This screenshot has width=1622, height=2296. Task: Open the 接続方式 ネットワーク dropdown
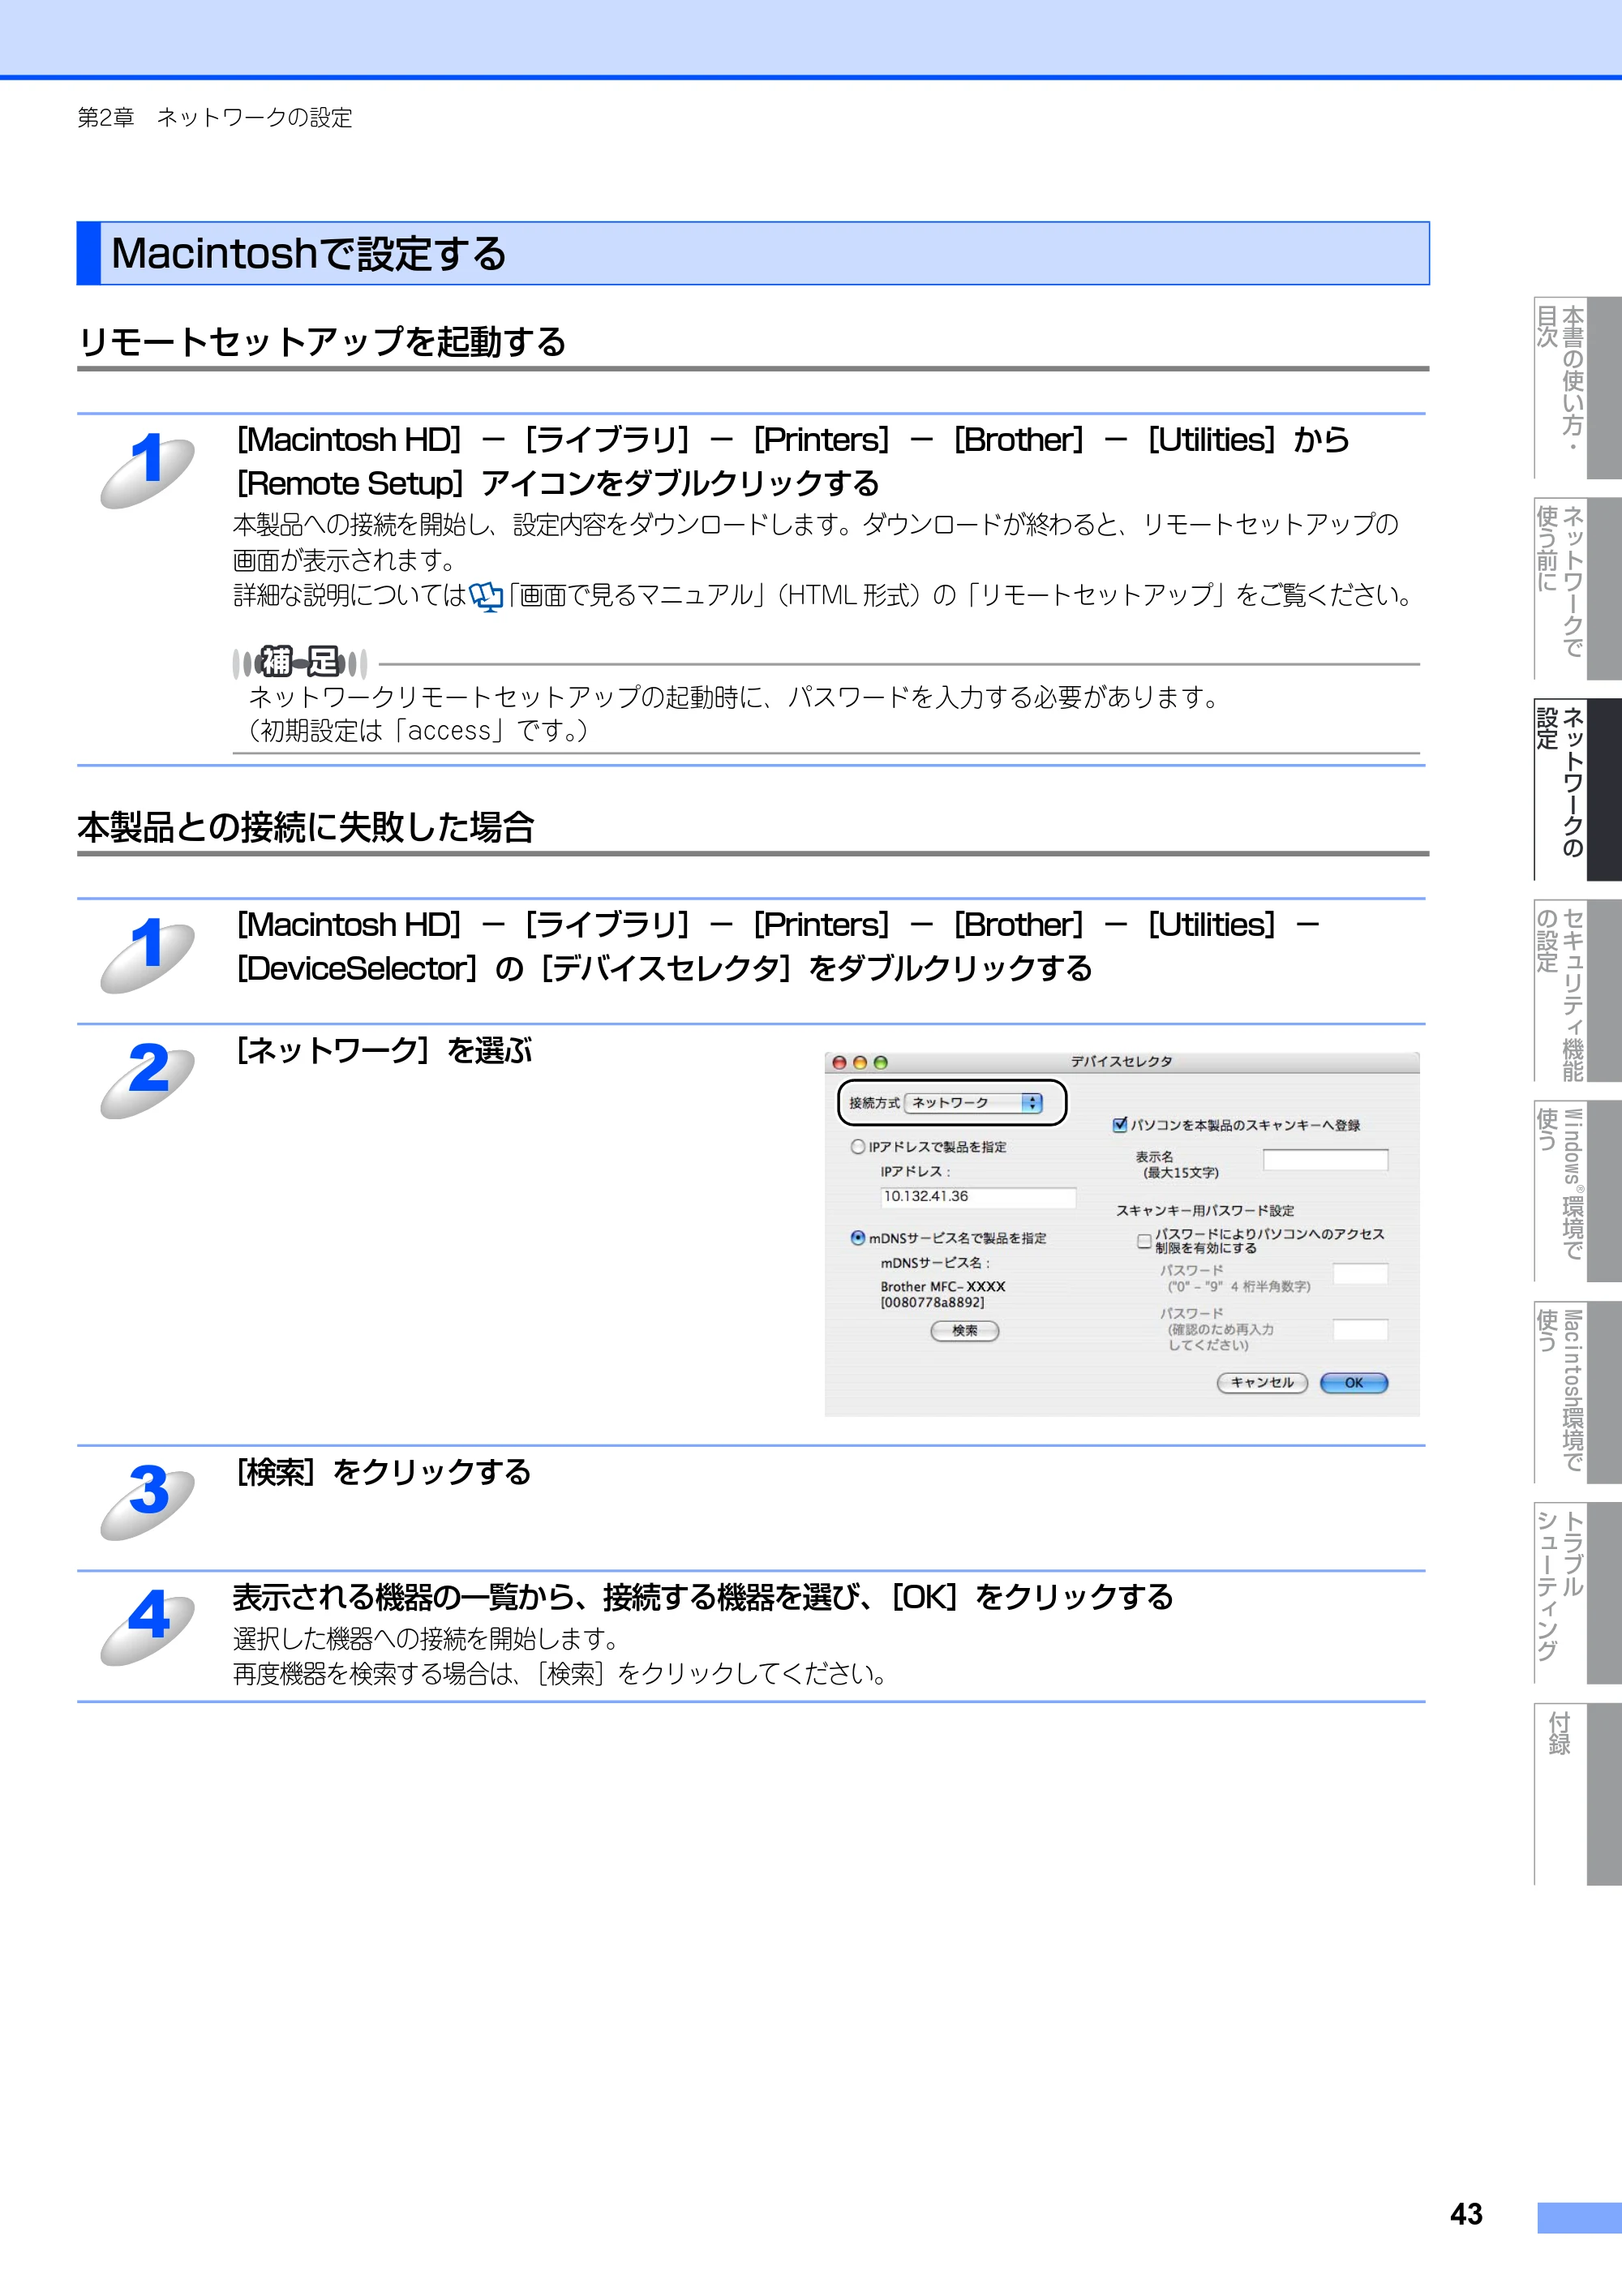(974, 1102)
